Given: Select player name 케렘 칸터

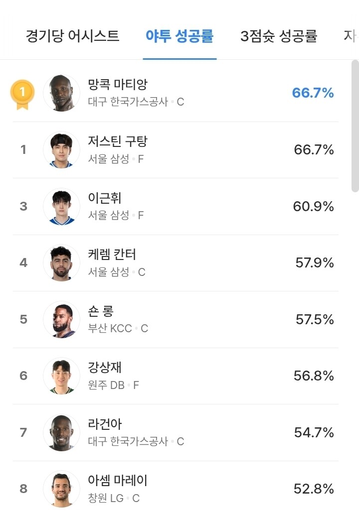Looking at the screenshot, I should pyautogui.click(x=112, y=255).
